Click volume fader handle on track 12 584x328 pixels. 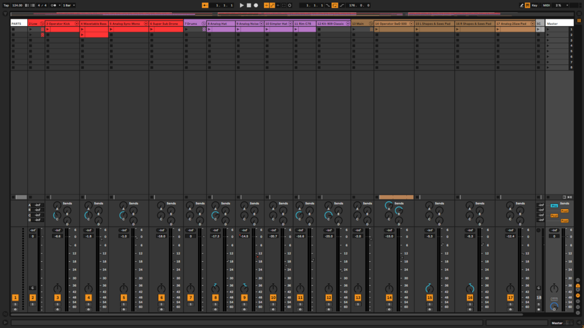coord(342,271)
